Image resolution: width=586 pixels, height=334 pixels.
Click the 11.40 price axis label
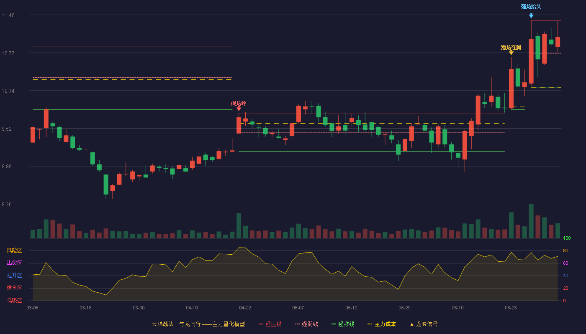pos(8,15)
